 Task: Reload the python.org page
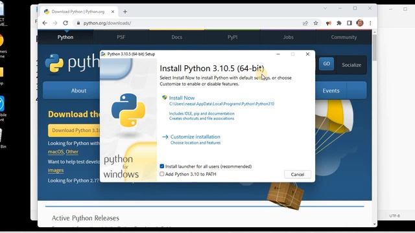[65, 23]
